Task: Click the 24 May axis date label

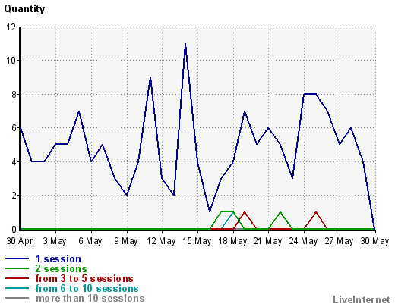Action: [303, 241]
